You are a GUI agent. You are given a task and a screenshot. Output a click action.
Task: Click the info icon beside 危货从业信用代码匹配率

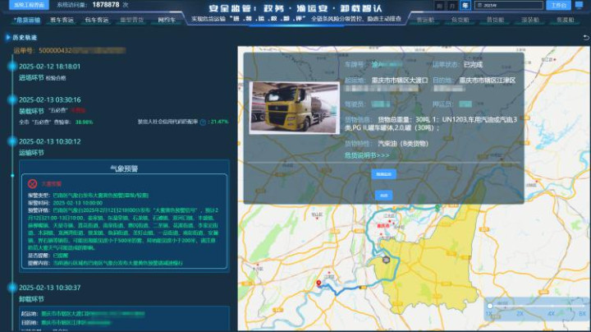coord(204,121)
